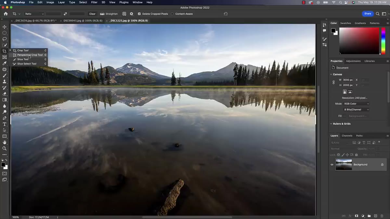The height and width of the screenshot is (219, 390).
Task: Open crop settings gear options
Action: (x=131, y=14)
